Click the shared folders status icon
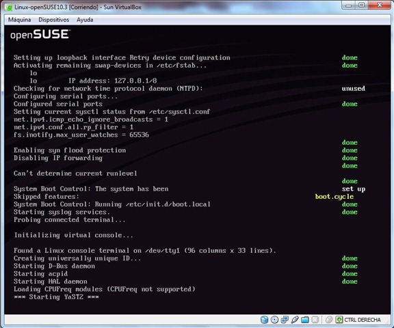The height and width of the screenshot is (328, 394). tap(305, 320)
